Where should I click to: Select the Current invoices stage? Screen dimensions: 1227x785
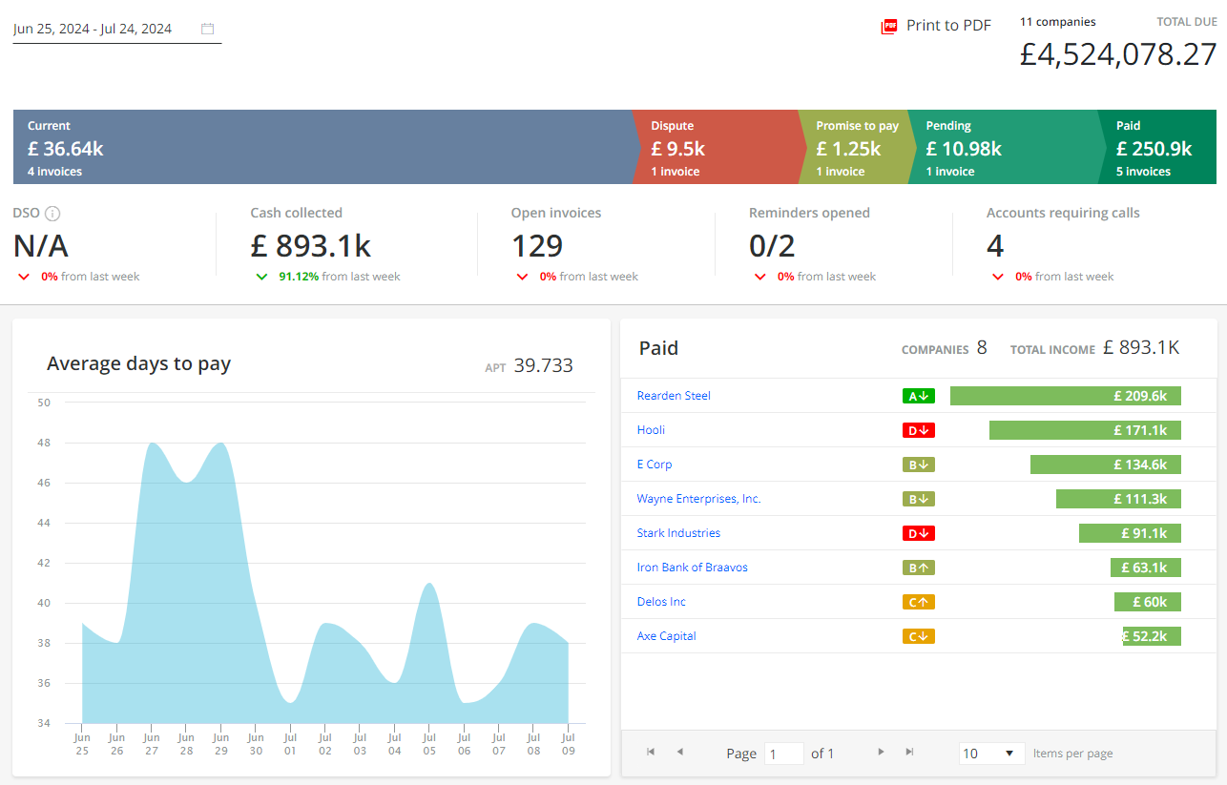322,147
